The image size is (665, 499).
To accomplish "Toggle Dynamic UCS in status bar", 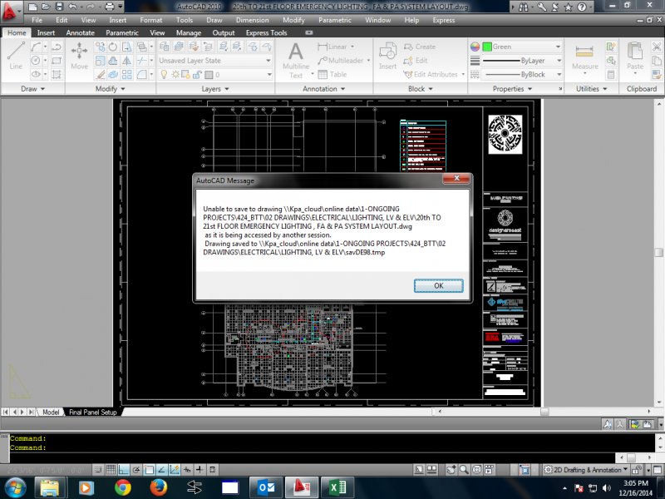I will 175,469.
